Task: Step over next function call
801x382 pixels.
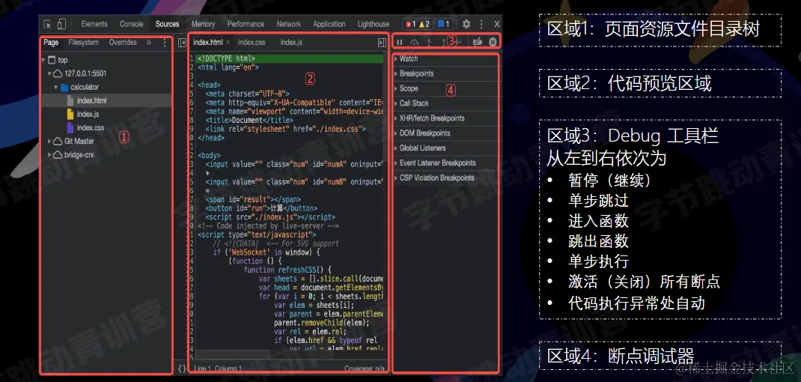Action: tap(415, 42)
